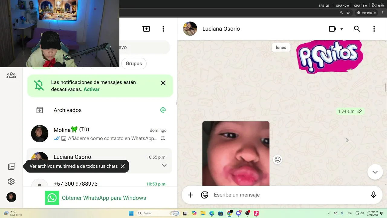The height and width of the screenshot is (218, 387).
Task: Dismiss the muted notifications banner
Action: [x=163, y=83]
